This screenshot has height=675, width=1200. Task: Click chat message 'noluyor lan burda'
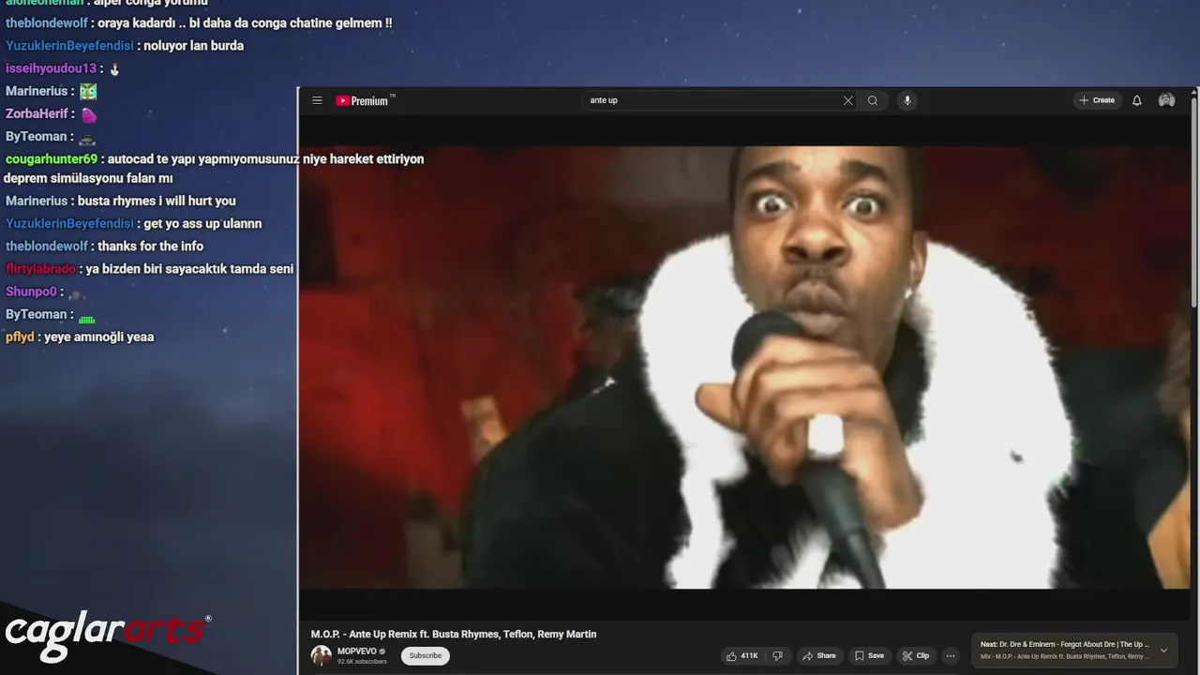[x=194, y=46]
